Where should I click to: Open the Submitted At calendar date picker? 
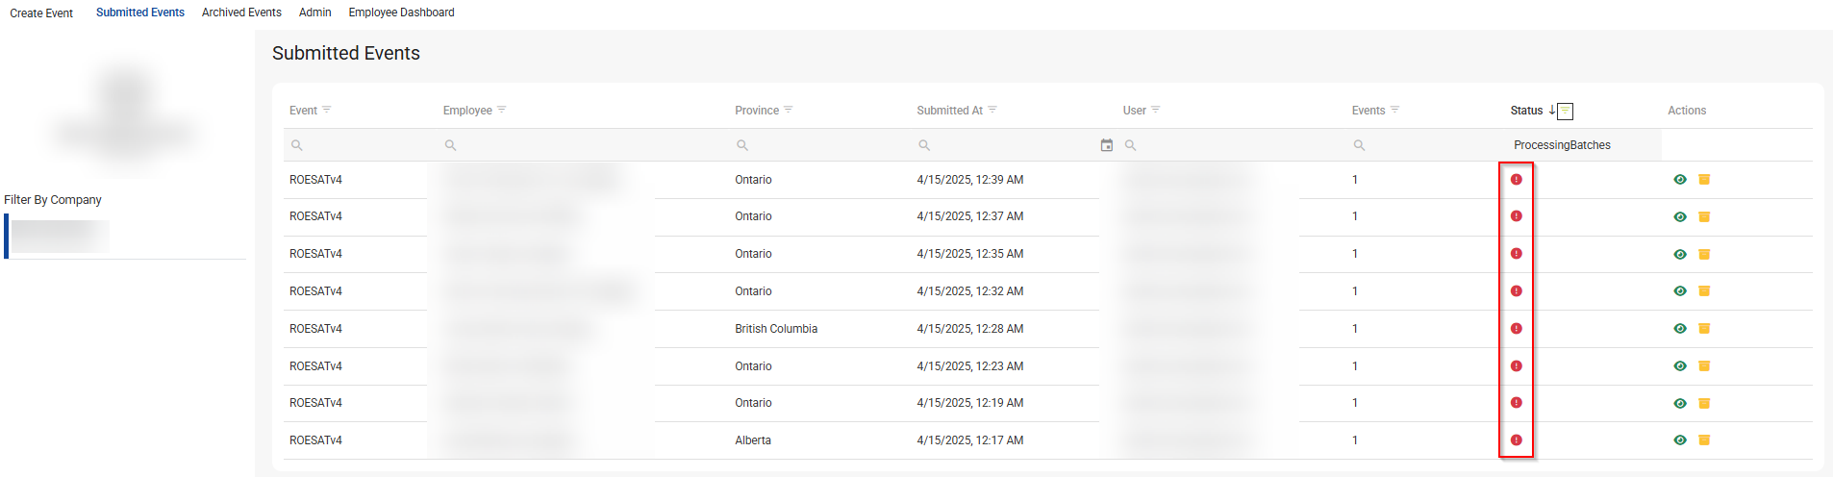coord(1106,145)
